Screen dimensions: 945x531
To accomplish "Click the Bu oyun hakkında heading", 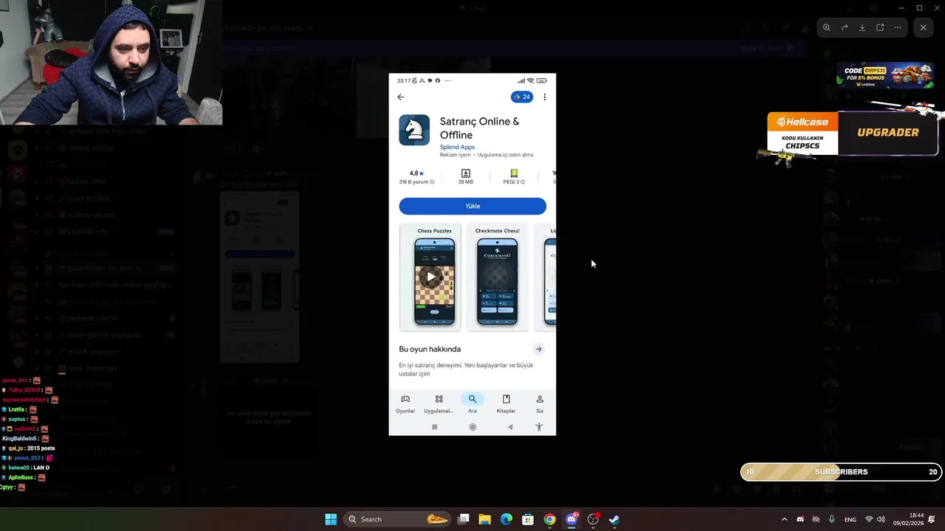I will (430, 349).
